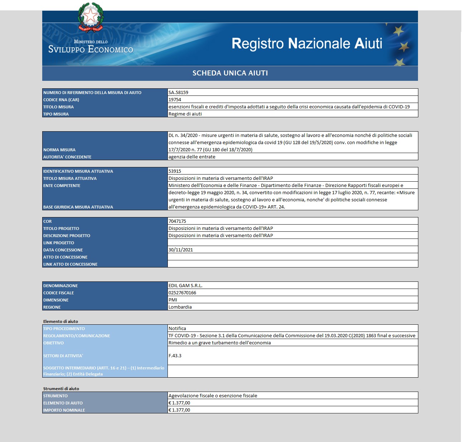Select the company name EDIL GAM S.R.L.

185,285
